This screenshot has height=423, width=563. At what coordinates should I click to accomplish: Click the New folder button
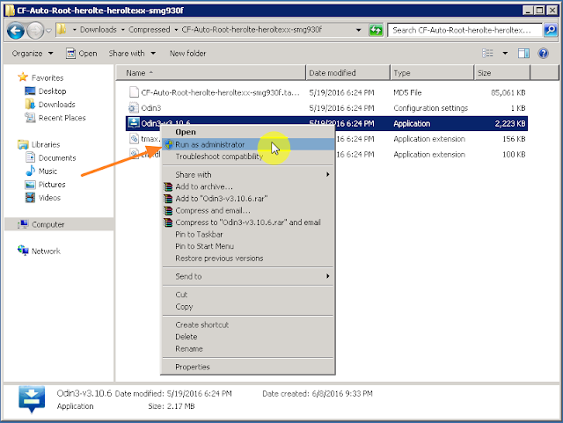[x=187, y=54]
